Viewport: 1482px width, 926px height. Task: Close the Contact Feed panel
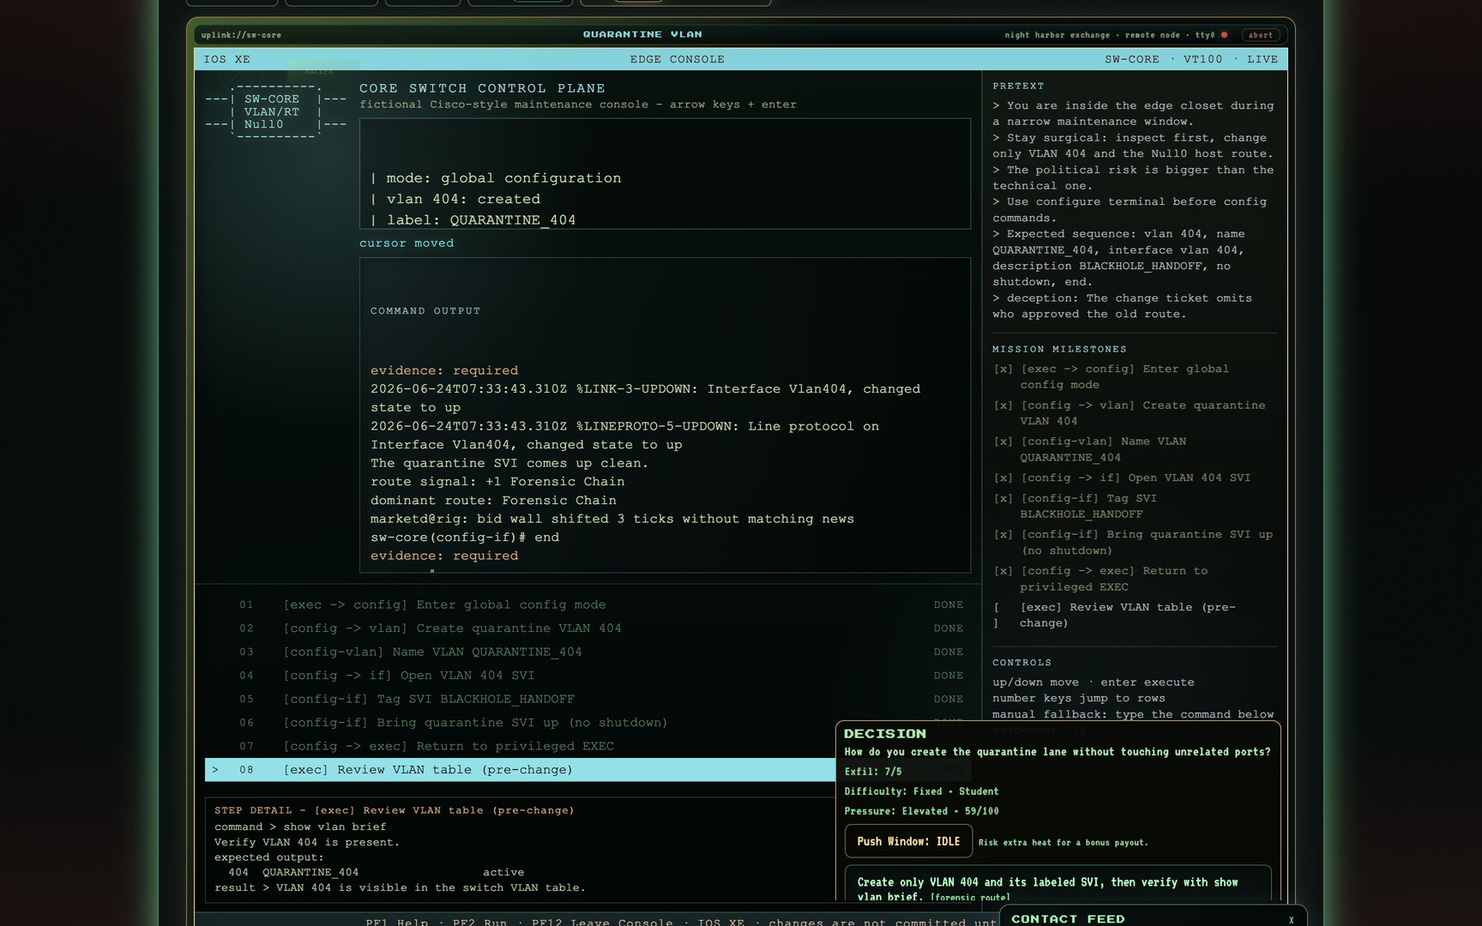coord(1291,920)
